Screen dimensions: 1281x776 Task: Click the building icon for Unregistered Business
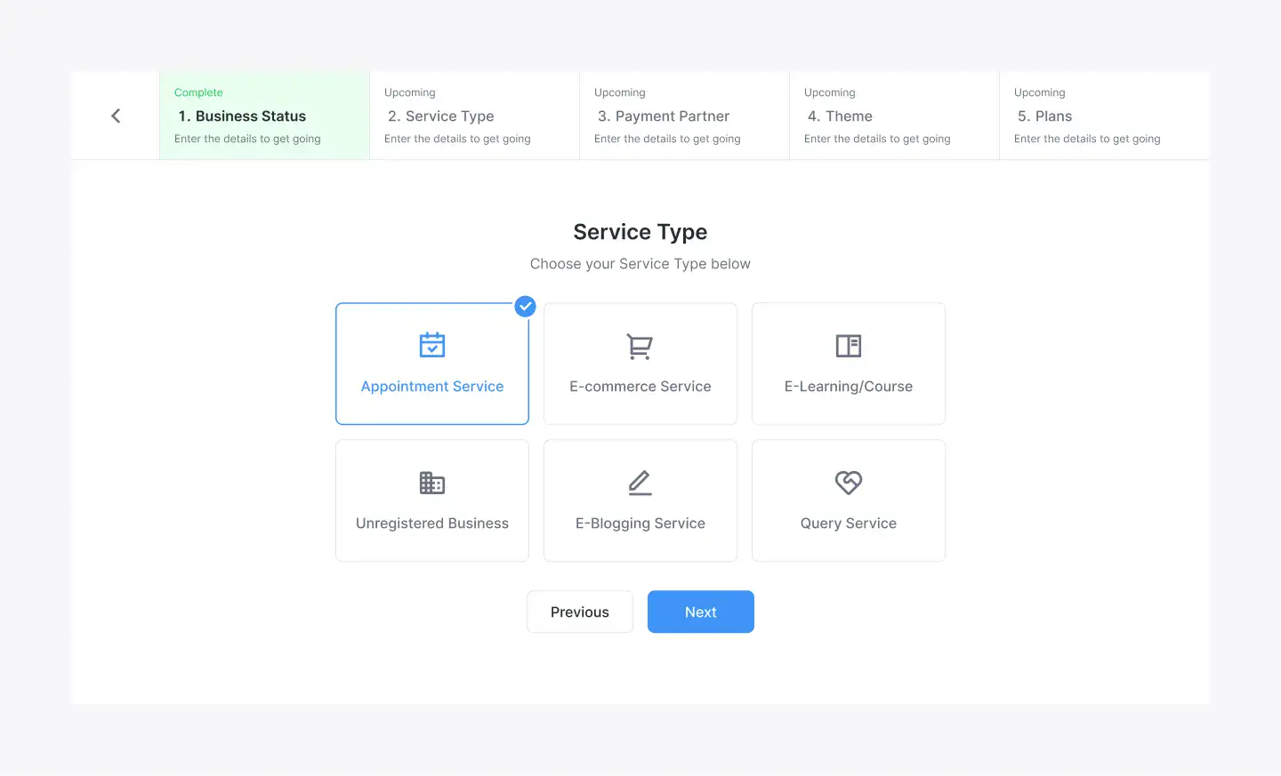tap(432, 483)
